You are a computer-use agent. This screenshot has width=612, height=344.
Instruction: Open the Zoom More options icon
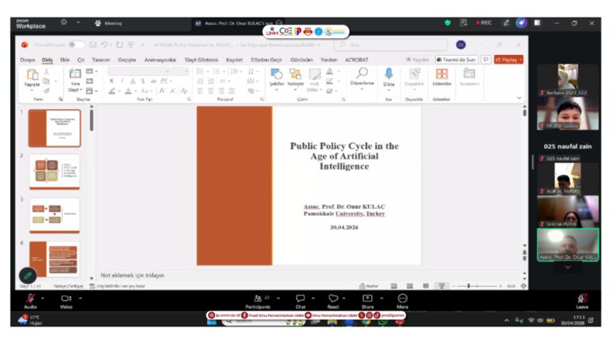(402, 299)
